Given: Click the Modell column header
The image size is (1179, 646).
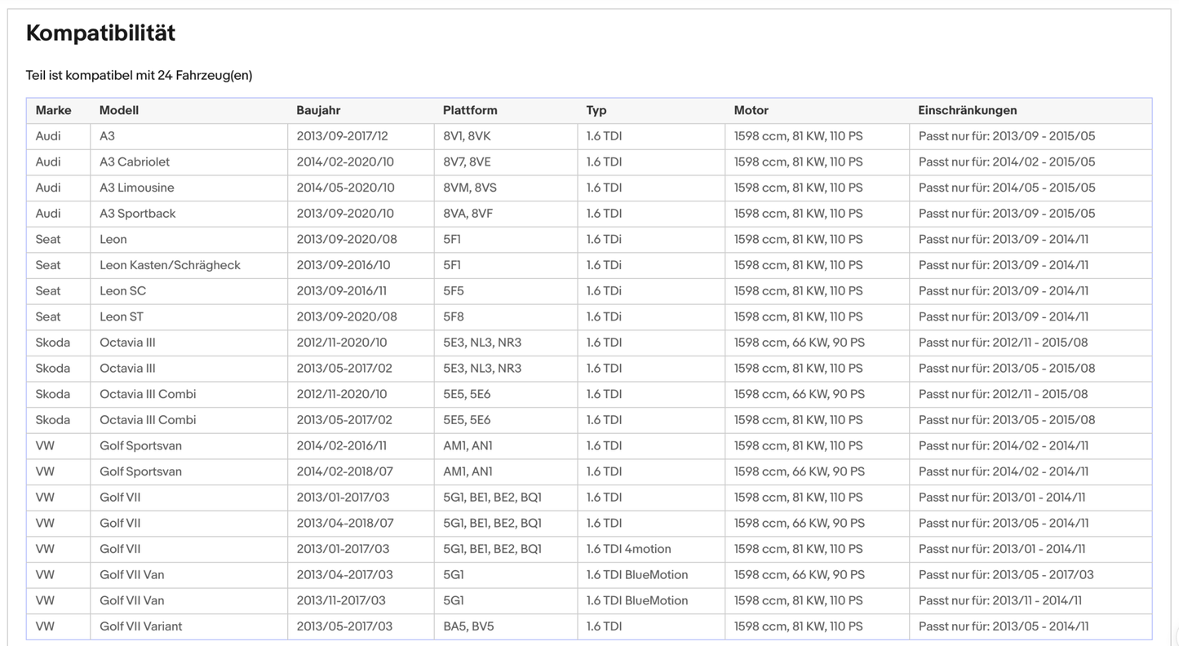Looking at the screenshot, I should [119, 110].
